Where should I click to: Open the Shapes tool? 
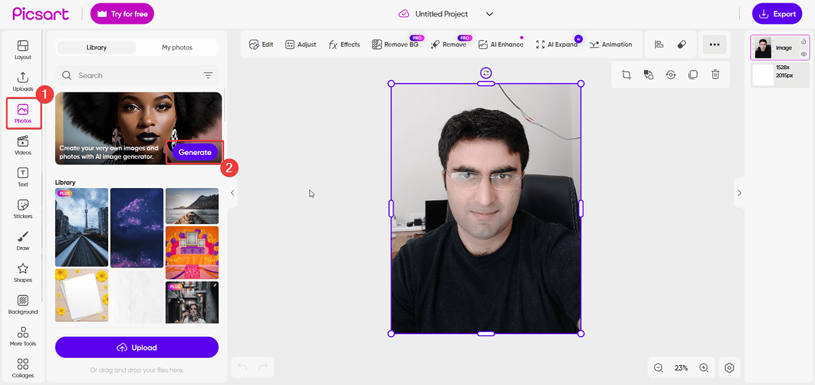pyautogui.click(x=22, y=272)
